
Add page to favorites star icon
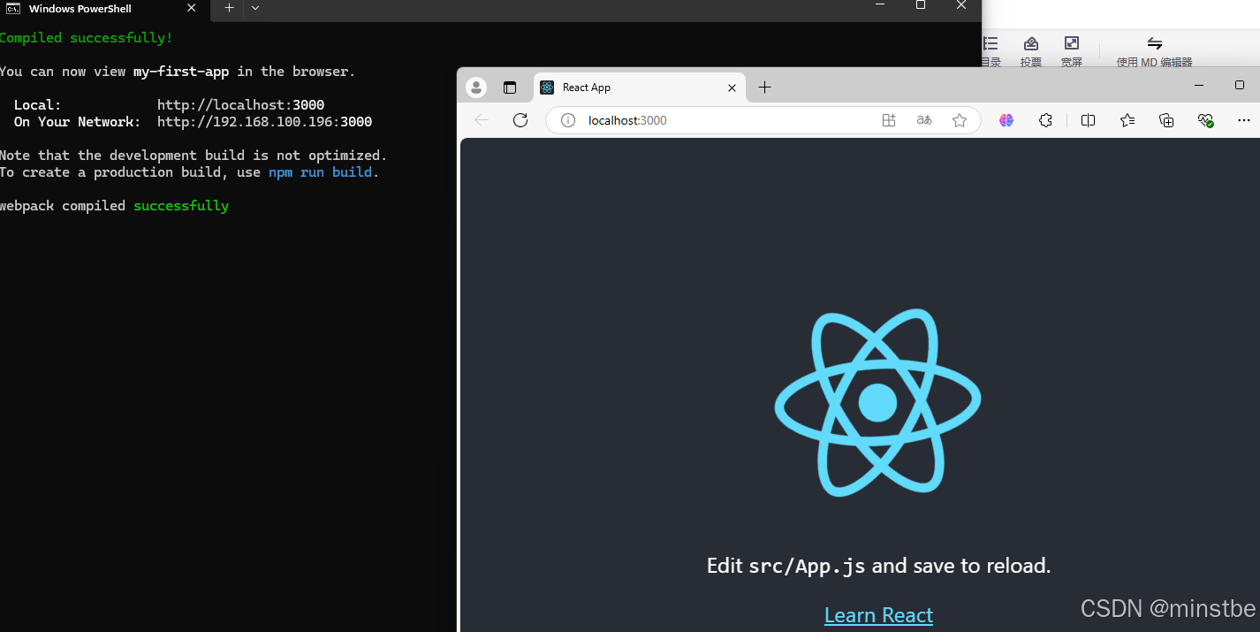pos(960,120)
